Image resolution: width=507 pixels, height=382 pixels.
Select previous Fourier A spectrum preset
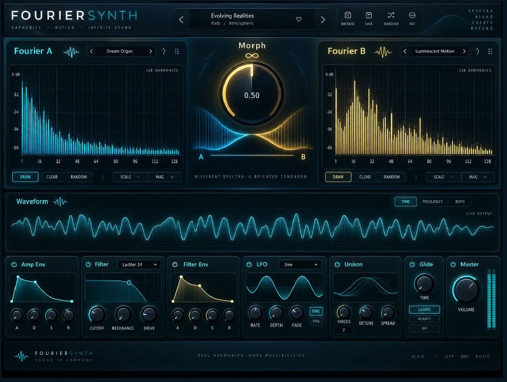(91, 51)
